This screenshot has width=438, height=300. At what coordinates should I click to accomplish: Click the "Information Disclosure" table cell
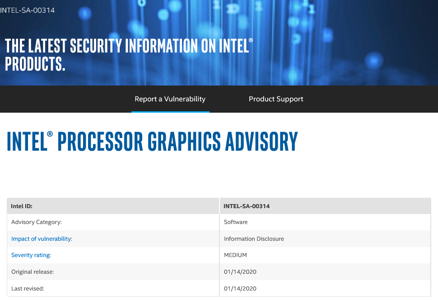coord(254,238)
